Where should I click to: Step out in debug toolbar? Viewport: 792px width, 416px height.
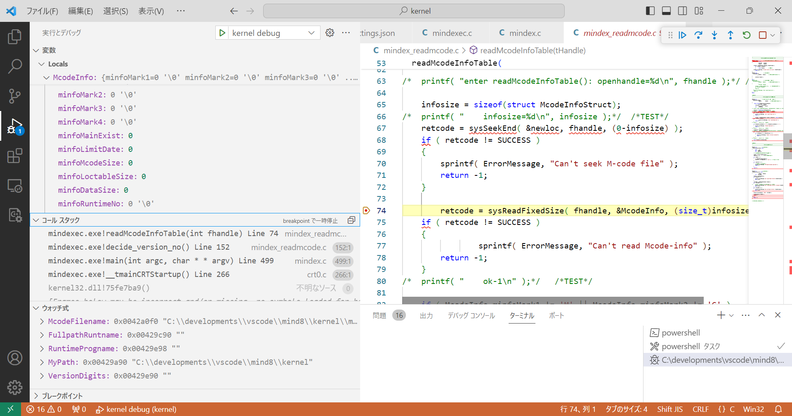click(731, 35)
